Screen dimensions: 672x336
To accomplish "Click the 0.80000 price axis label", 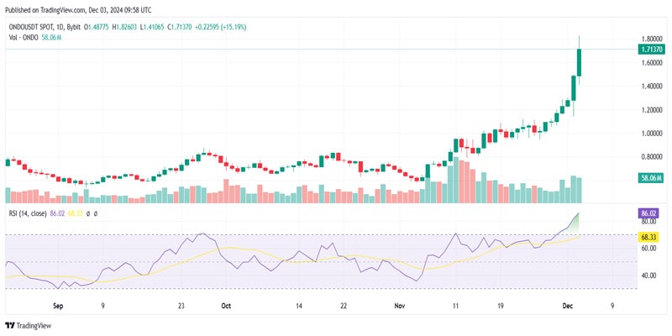I will (x=652, y=157).
